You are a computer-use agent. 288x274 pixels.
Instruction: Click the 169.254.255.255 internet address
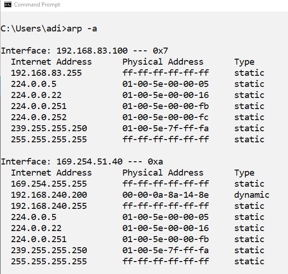pos(49,184)
